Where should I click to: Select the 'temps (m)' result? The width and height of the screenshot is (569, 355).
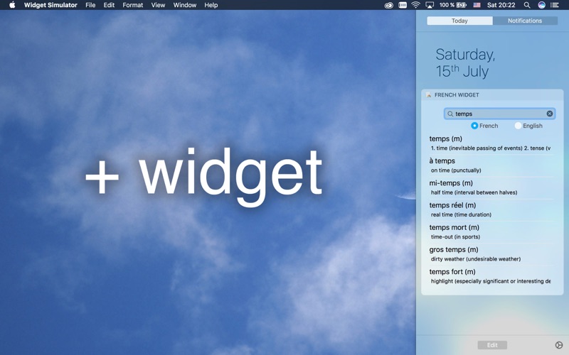pos(446,138)
